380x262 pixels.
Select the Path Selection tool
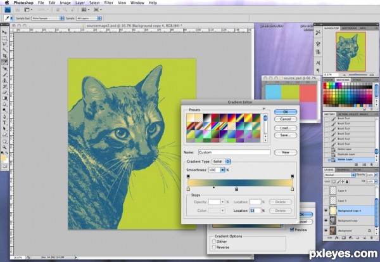(4, 128)
